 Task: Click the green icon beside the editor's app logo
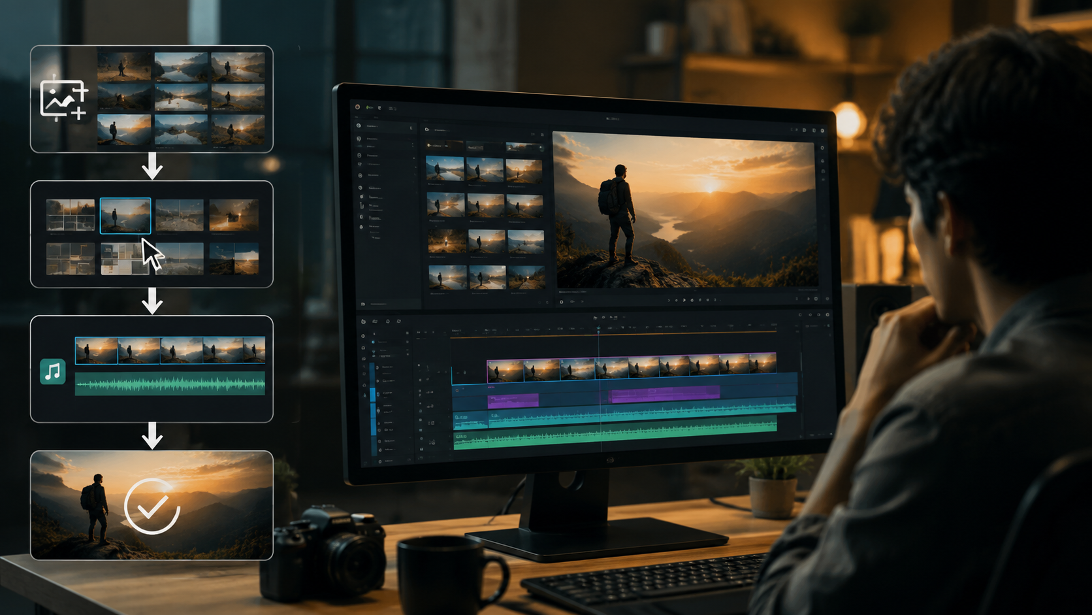(369, 107)
